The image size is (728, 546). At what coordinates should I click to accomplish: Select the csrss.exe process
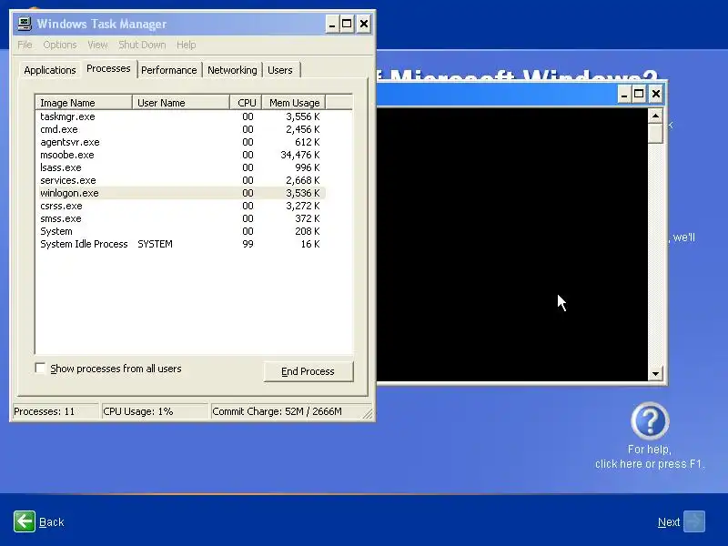coord(180,206)
